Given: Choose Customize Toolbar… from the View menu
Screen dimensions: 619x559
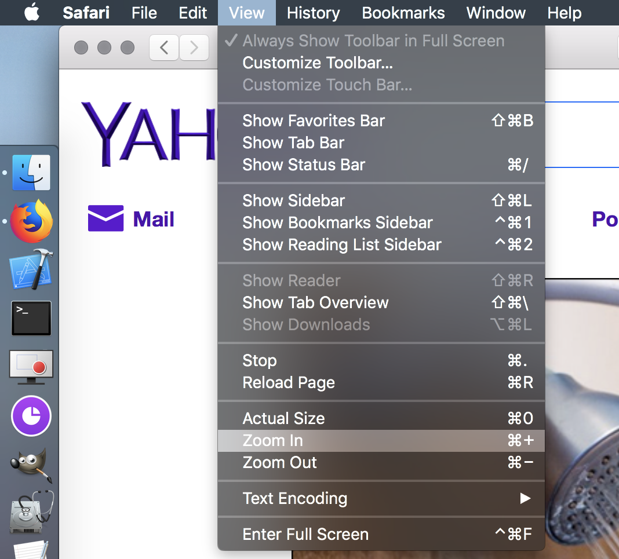Looking at the screenshot, I should [x=381, y=63].
